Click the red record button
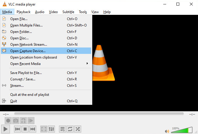 (8, 121)
